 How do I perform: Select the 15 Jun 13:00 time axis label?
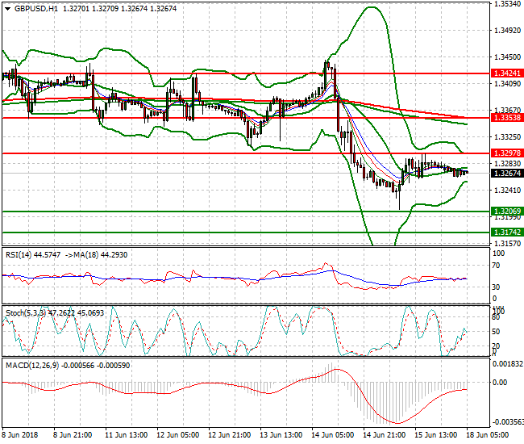436,435
